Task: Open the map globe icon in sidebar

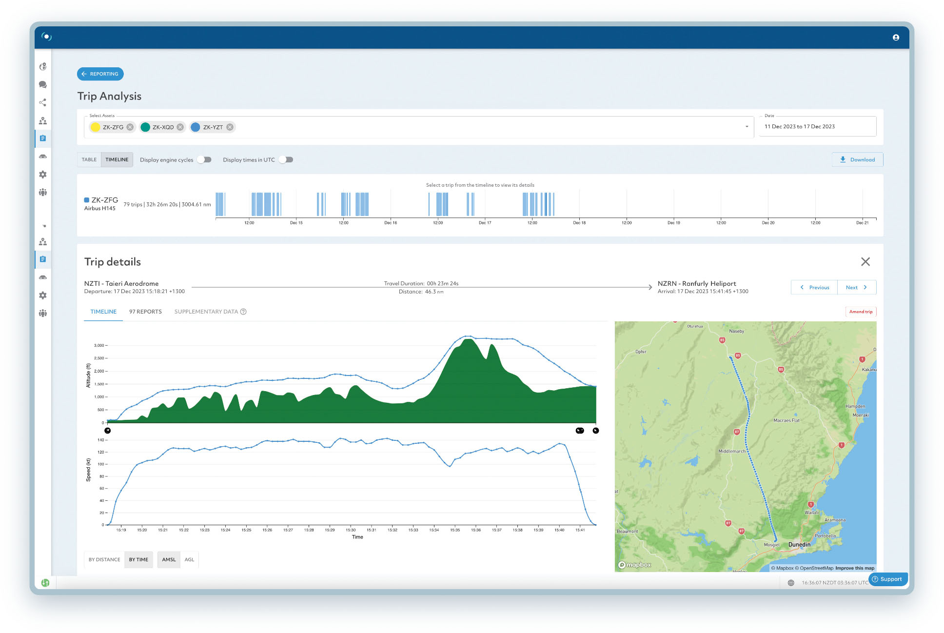Action: (x=43, y=67)
